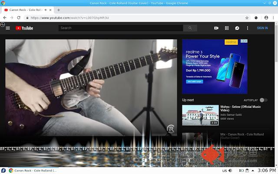Click the realme 3 advertisement banner
Screen dimensions: 278x174
pos(215,67)
